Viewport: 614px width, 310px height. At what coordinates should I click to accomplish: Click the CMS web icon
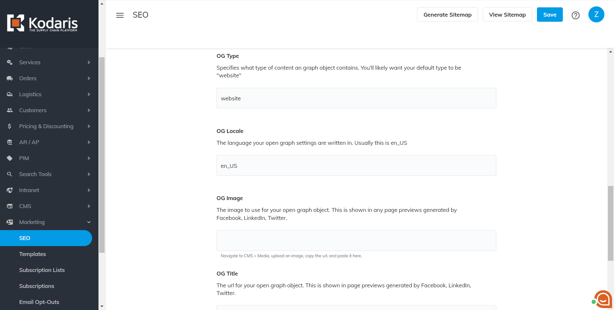pyautogui.click(x=10, y=206)
